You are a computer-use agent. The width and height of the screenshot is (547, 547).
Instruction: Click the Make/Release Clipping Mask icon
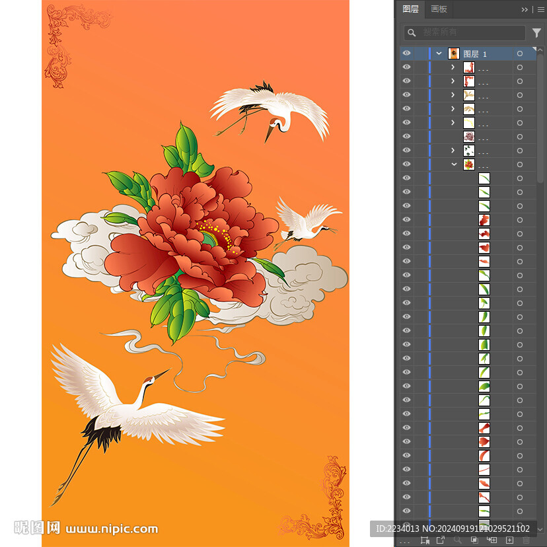tap(475, 540)
